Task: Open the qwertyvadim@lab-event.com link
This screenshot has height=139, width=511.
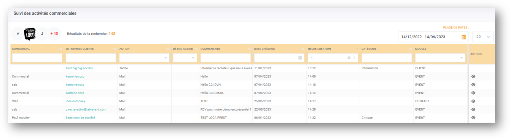Action: pyautogui.click(x=86, y=109)
